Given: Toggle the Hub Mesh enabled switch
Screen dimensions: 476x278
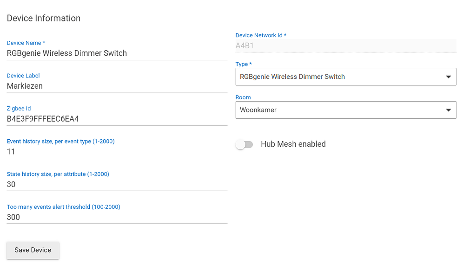Looking at the screenshot, I should coord(244,144).
